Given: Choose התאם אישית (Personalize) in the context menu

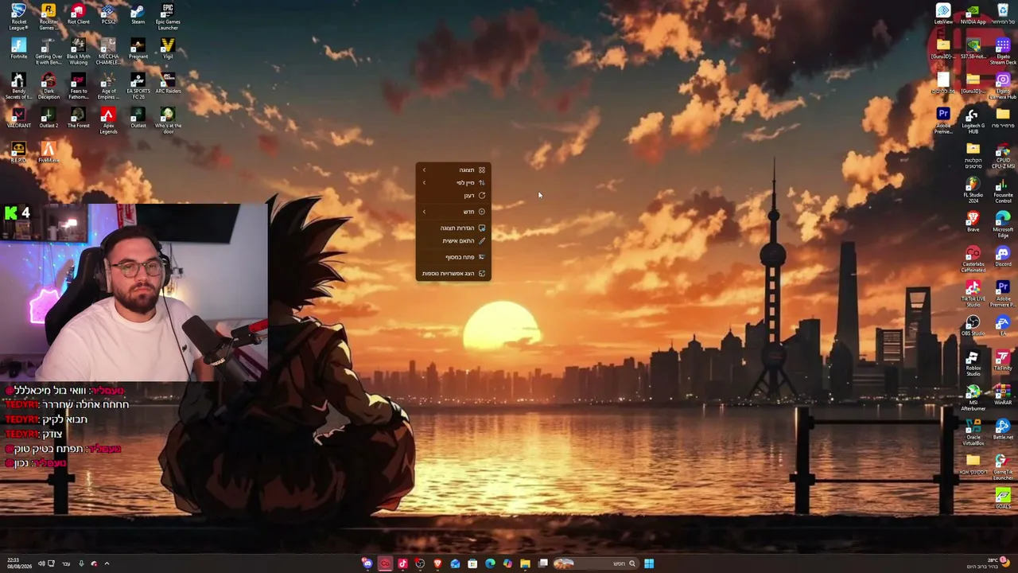Looking at the screenshot, I should click(453, 241).
